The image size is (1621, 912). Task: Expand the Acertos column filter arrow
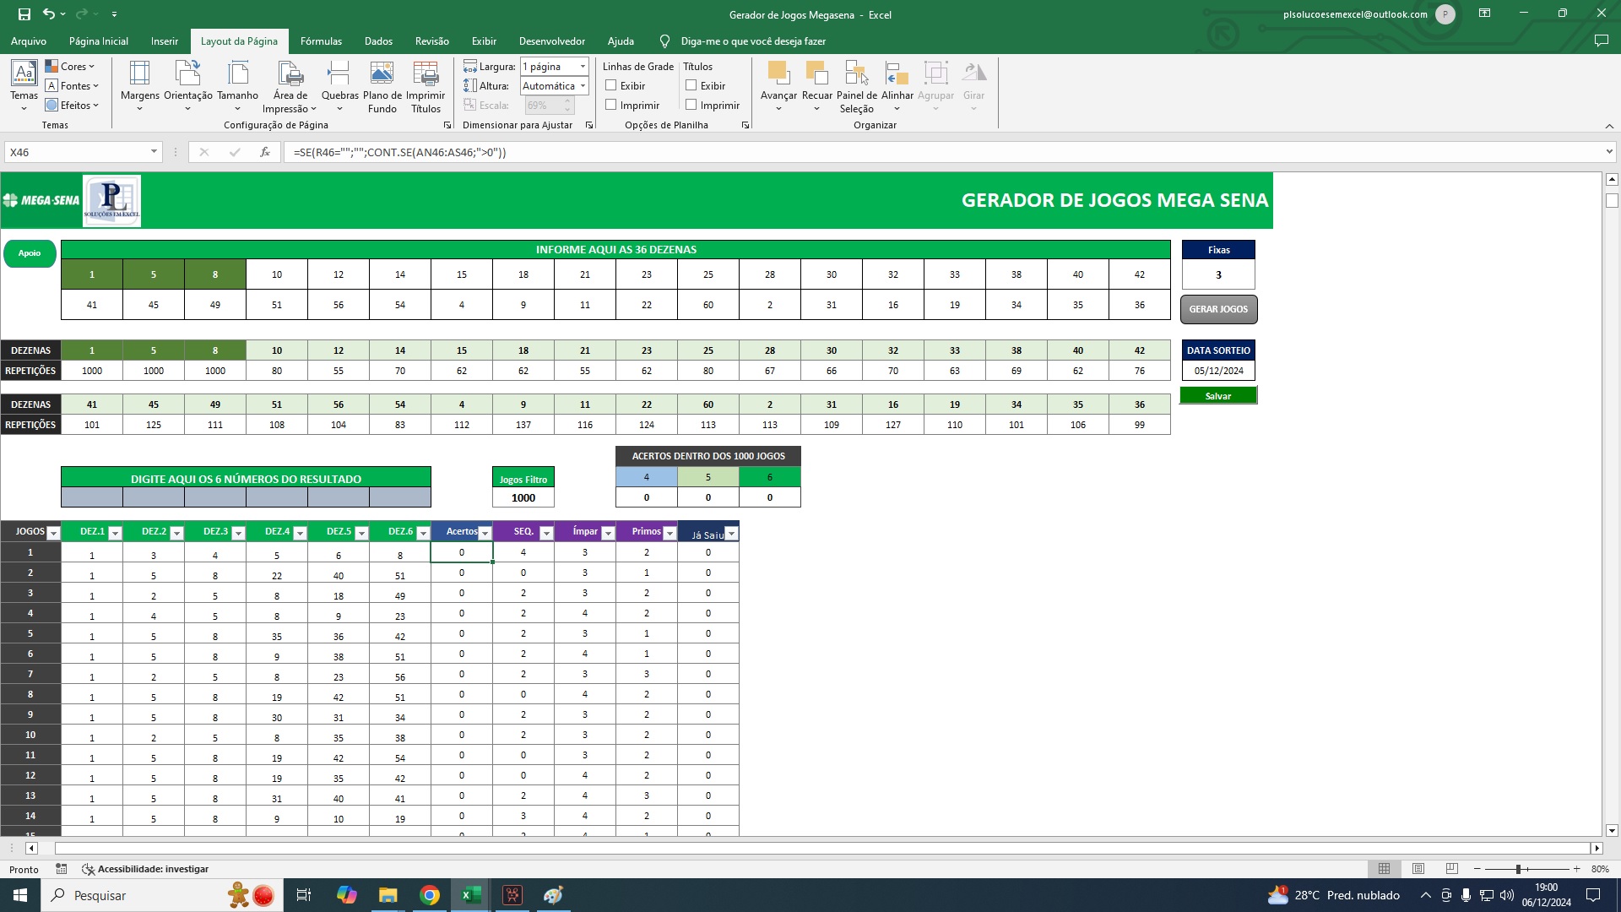(x=485, y=533)
